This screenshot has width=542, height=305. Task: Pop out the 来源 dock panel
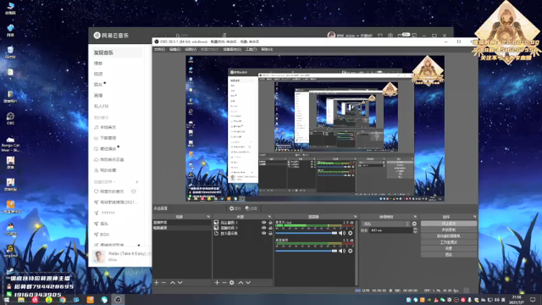click(x=269, y=217)
